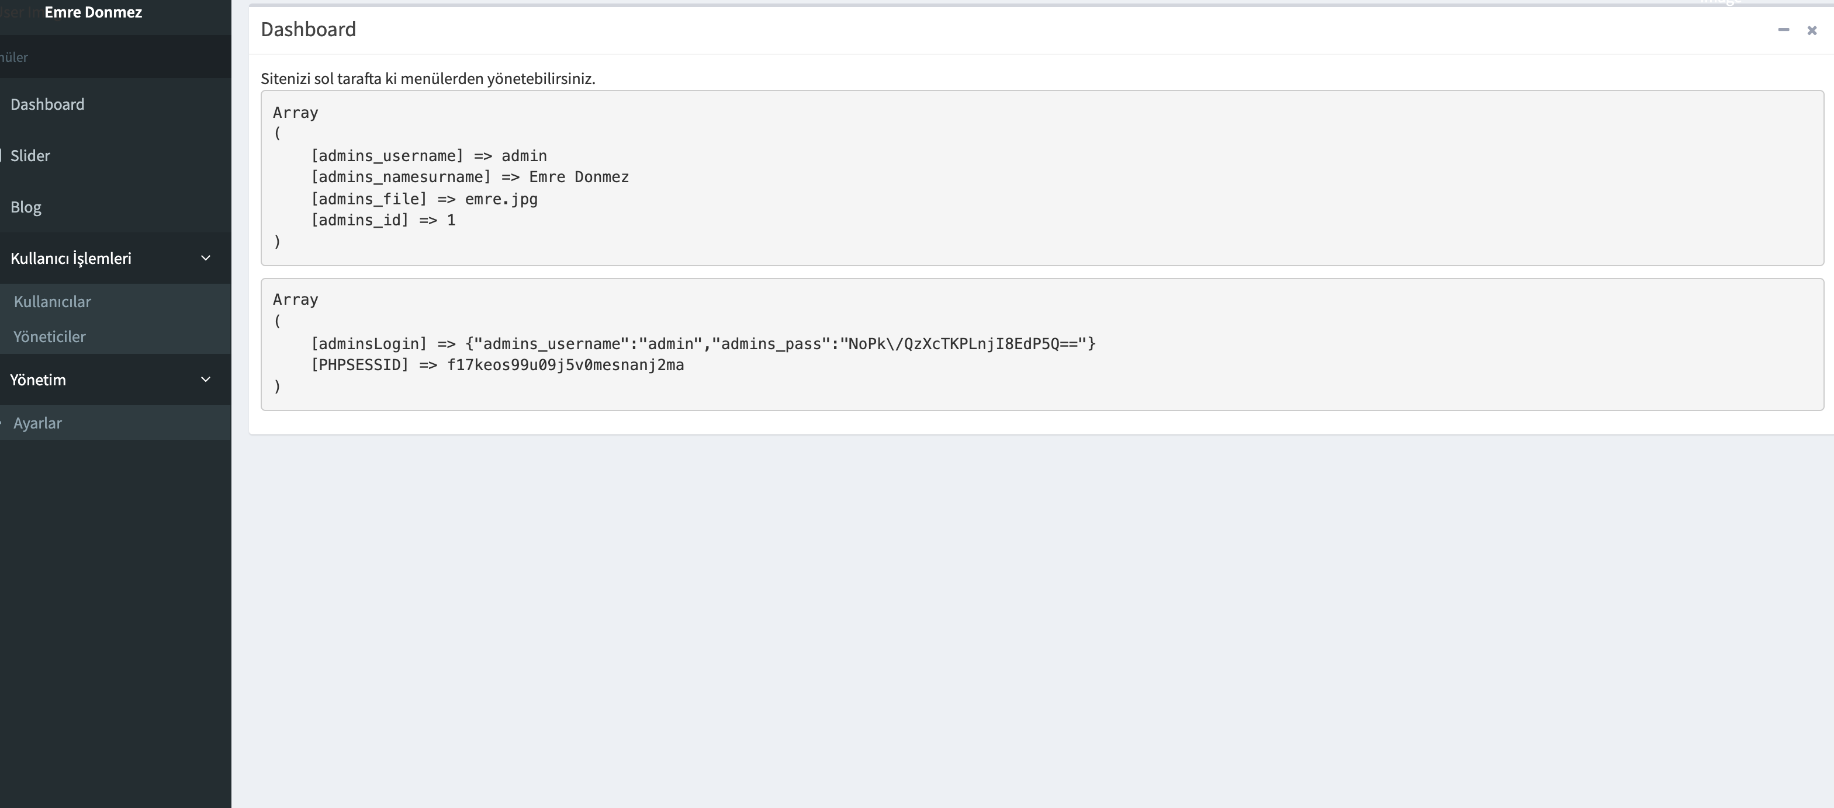Click the Dashboard panel title
Image resolution: width=1834 pixels, height=808 pixels.
pos(308,29)
